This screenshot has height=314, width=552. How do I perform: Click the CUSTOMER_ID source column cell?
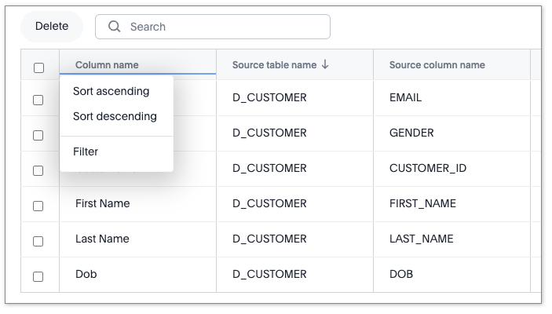(x=451, y=168)
